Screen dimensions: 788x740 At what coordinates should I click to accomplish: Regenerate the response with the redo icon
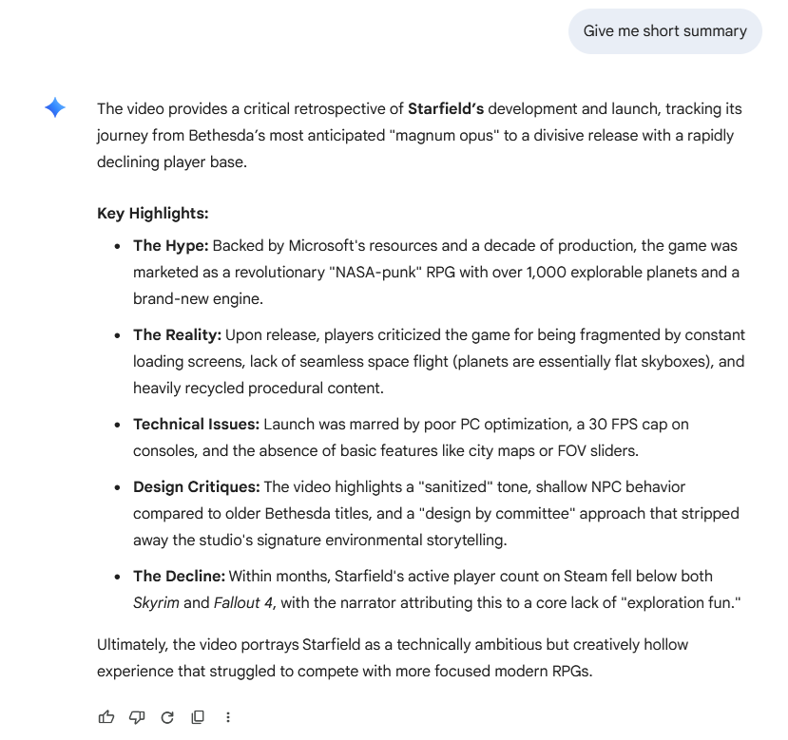pyautogui.click(x=167, y=717)
